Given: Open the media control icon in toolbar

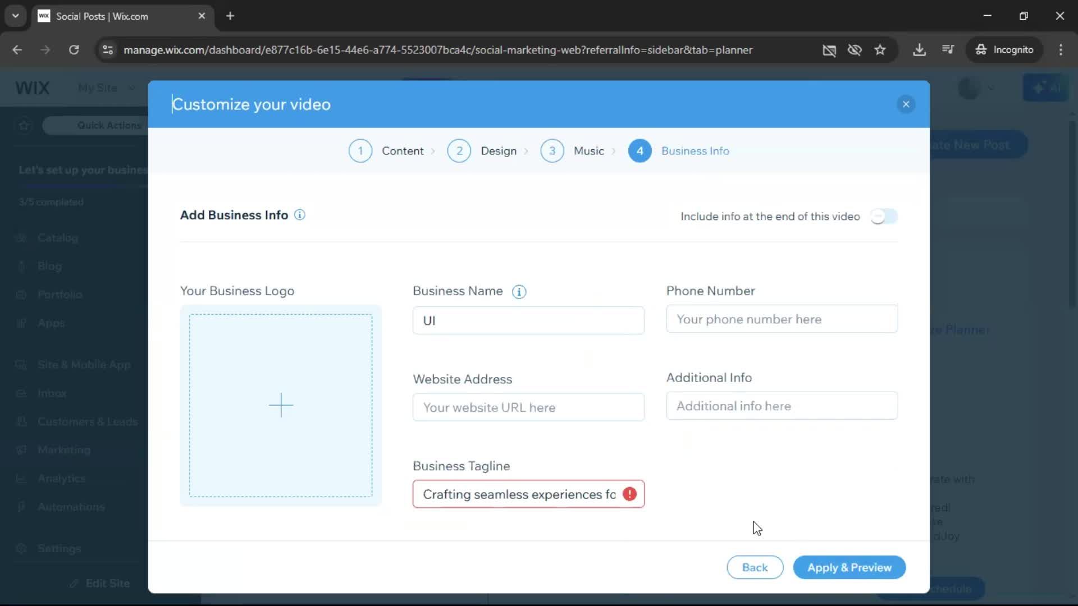Looking at the screenshot, I should 948,50.
